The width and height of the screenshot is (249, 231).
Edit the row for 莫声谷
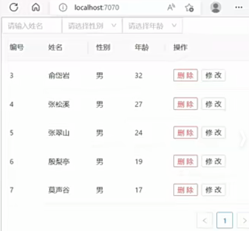click(x=213, y=190)
